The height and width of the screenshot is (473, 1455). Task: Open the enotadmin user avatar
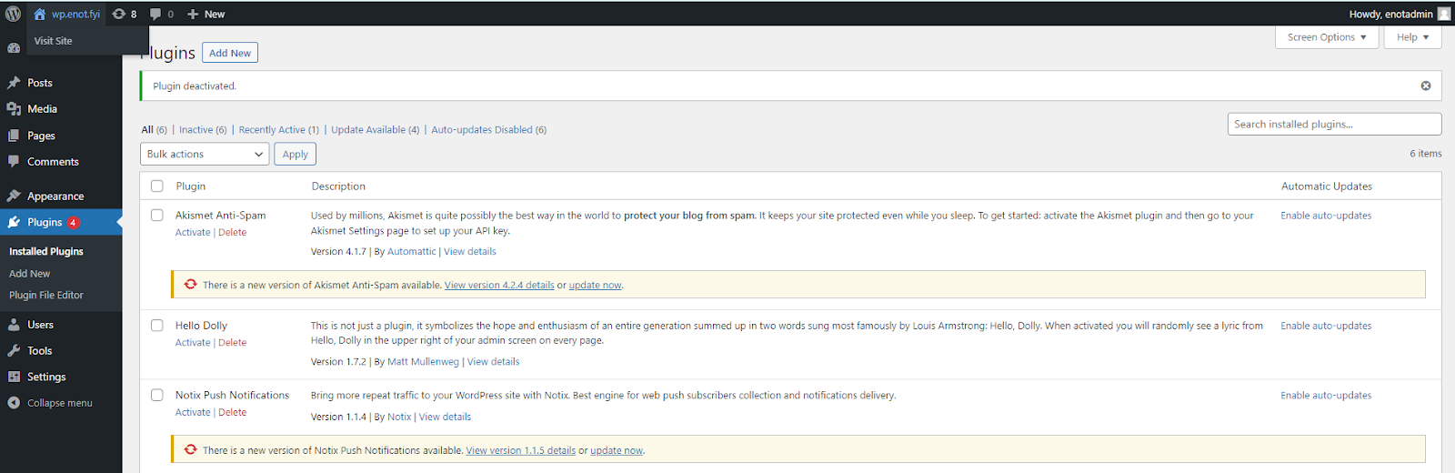point(1444,14)
